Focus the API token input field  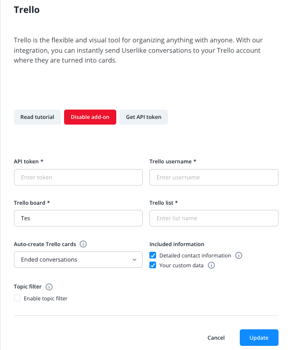(x=78, y=177)
